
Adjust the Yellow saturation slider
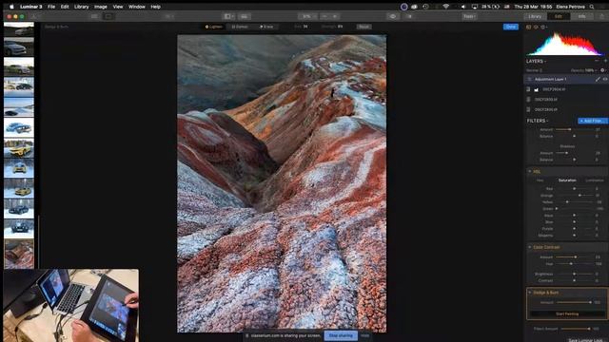[575, 202]
